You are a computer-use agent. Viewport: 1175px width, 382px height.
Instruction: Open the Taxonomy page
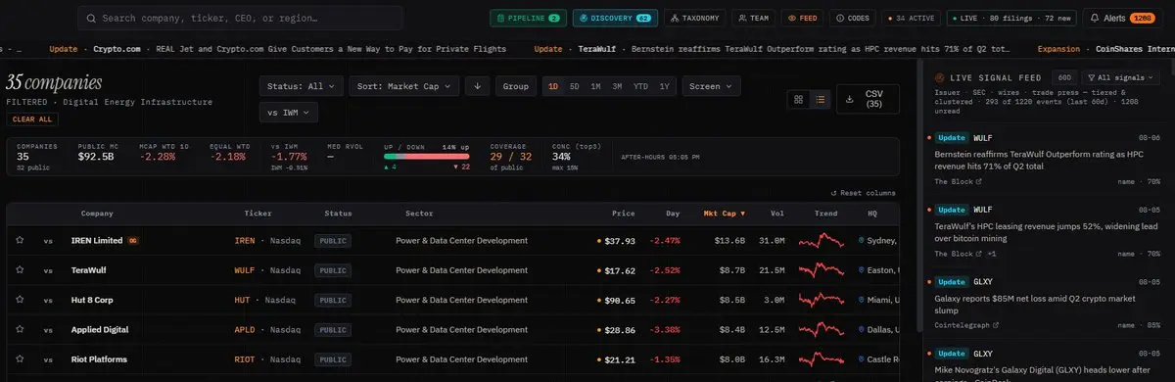click(696, 18)
